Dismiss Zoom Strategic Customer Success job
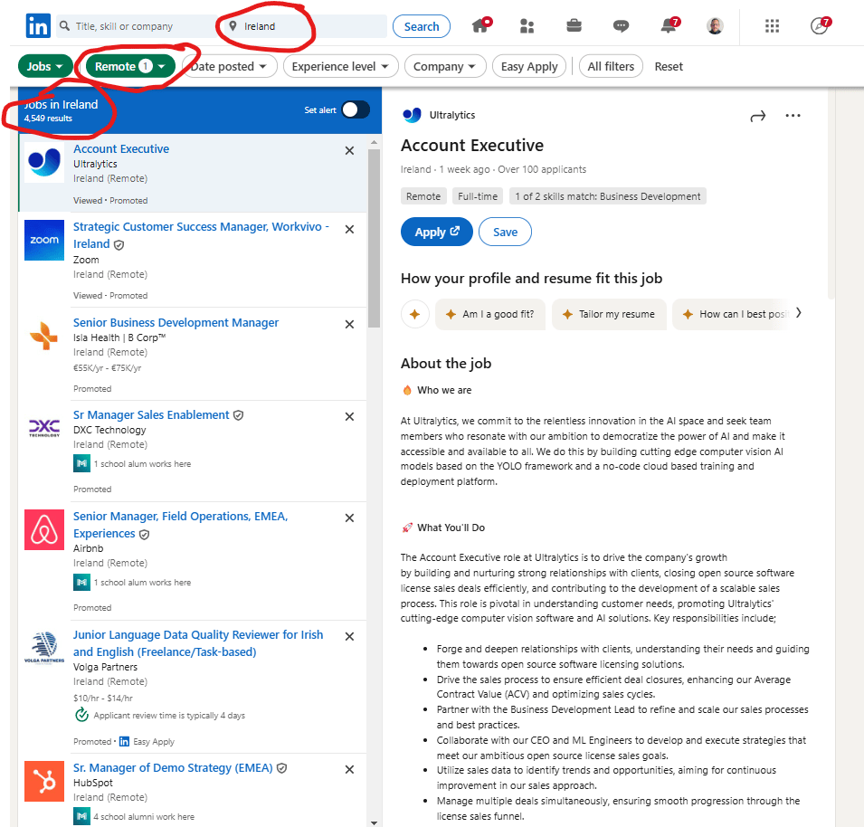Viewport: 864px width, 827px height. click(349, 229)
